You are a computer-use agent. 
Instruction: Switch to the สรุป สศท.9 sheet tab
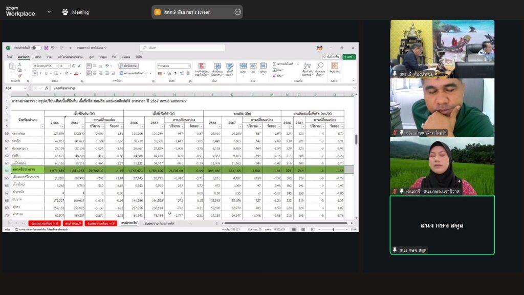tap(73, 223)
